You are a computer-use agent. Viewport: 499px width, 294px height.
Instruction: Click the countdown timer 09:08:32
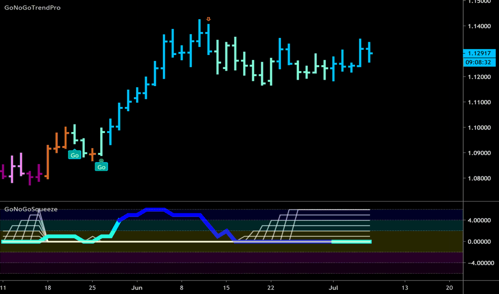(x=479, y=63)
